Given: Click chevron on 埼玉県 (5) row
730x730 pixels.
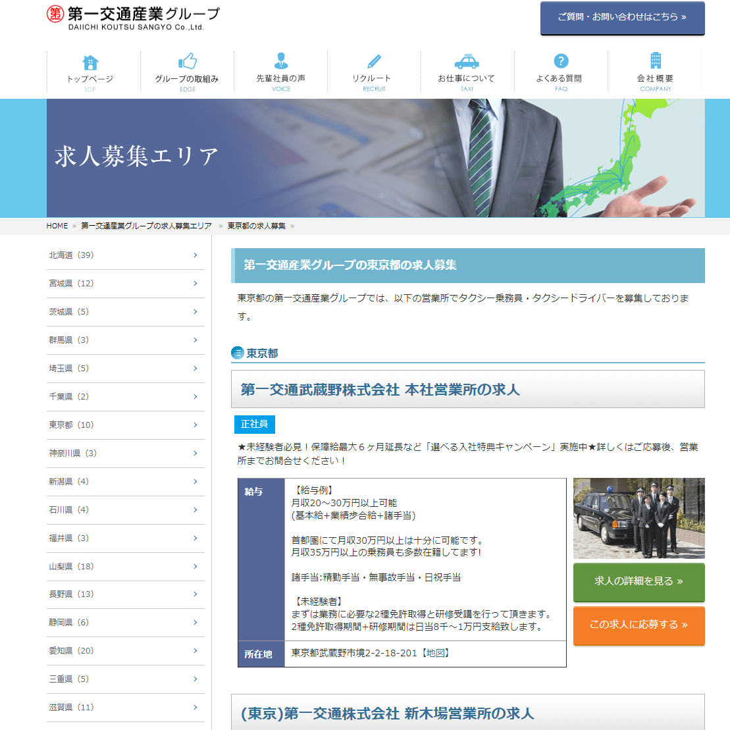Looking at the screenshot, I should click(x=196, y=368).
